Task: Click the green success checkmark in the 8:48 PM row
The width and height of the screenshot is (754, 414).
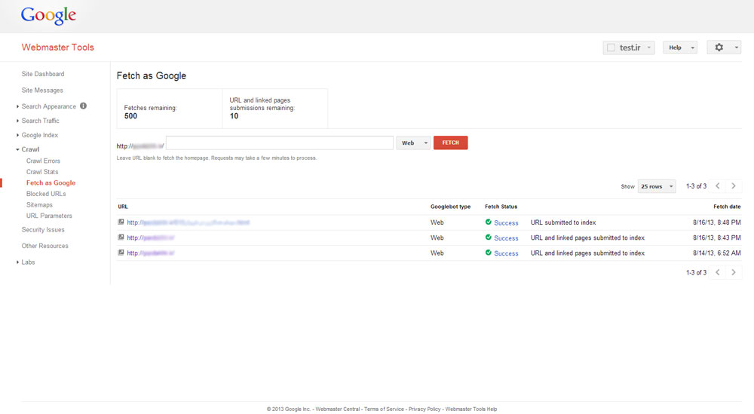Action: 488,222
